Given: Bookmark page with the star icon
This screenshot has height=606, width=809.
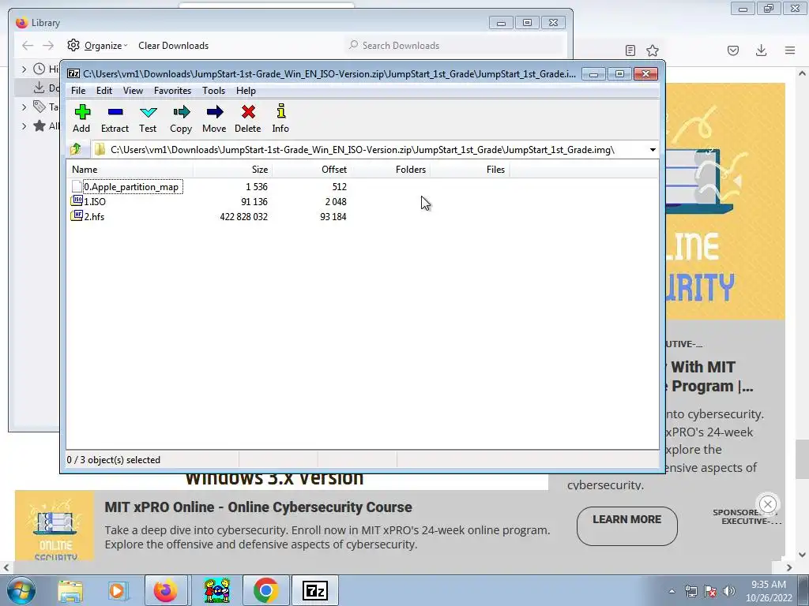Looking at the screenshot, I should coord(653,50).
